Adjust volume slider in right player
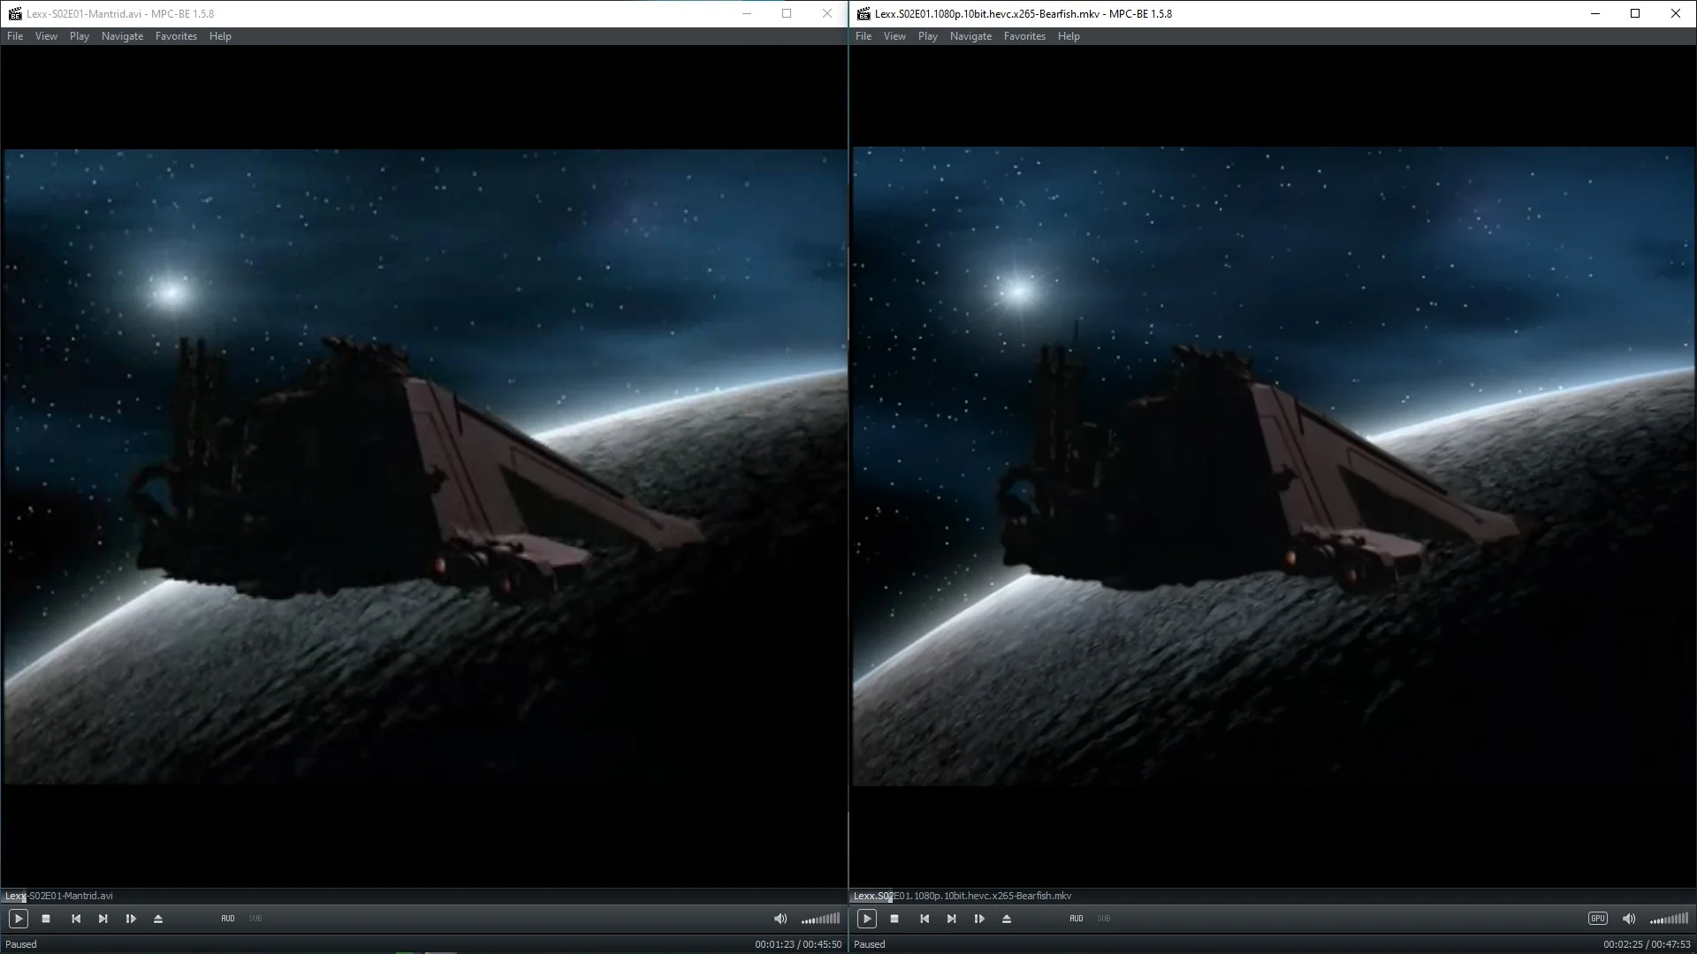This screenshot has width=1697, height=954. point(1669,919)
